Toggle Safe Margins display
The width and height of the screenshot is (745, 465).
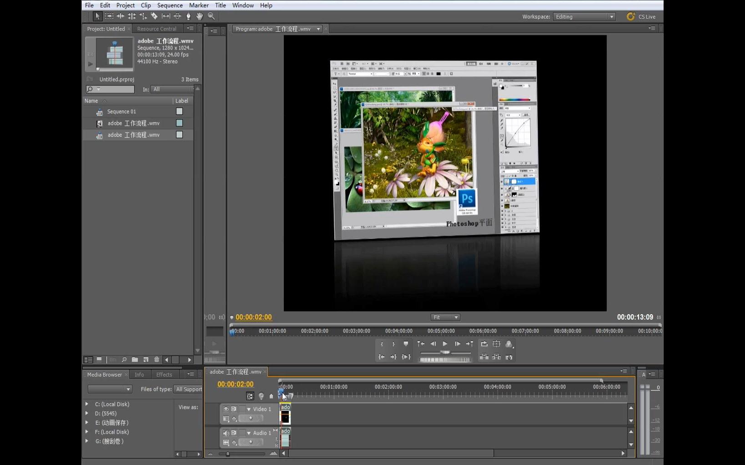point(497,344)
